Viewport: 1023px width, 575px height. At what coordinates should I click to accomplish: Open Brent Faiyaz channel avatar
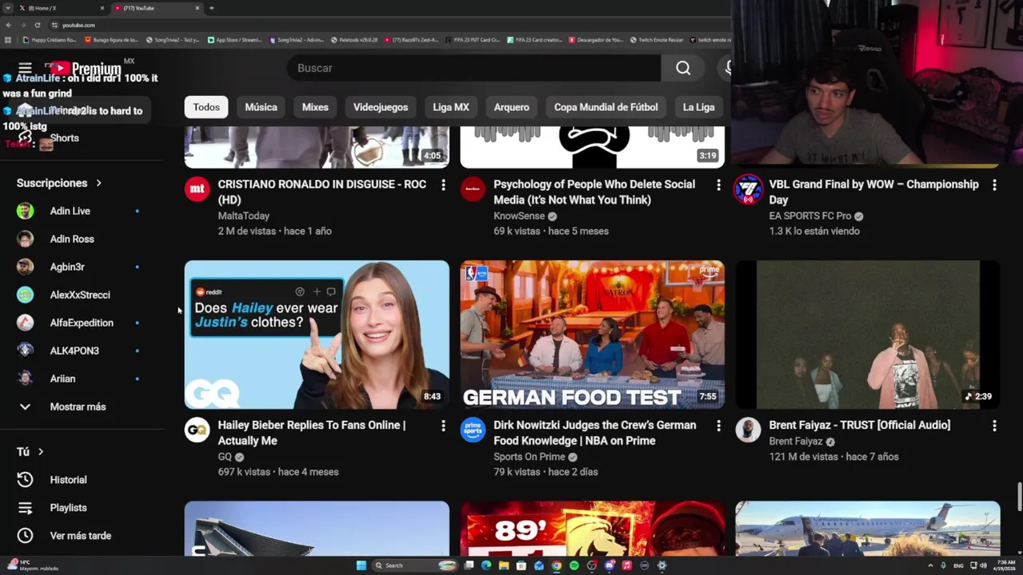click(748, 430)
